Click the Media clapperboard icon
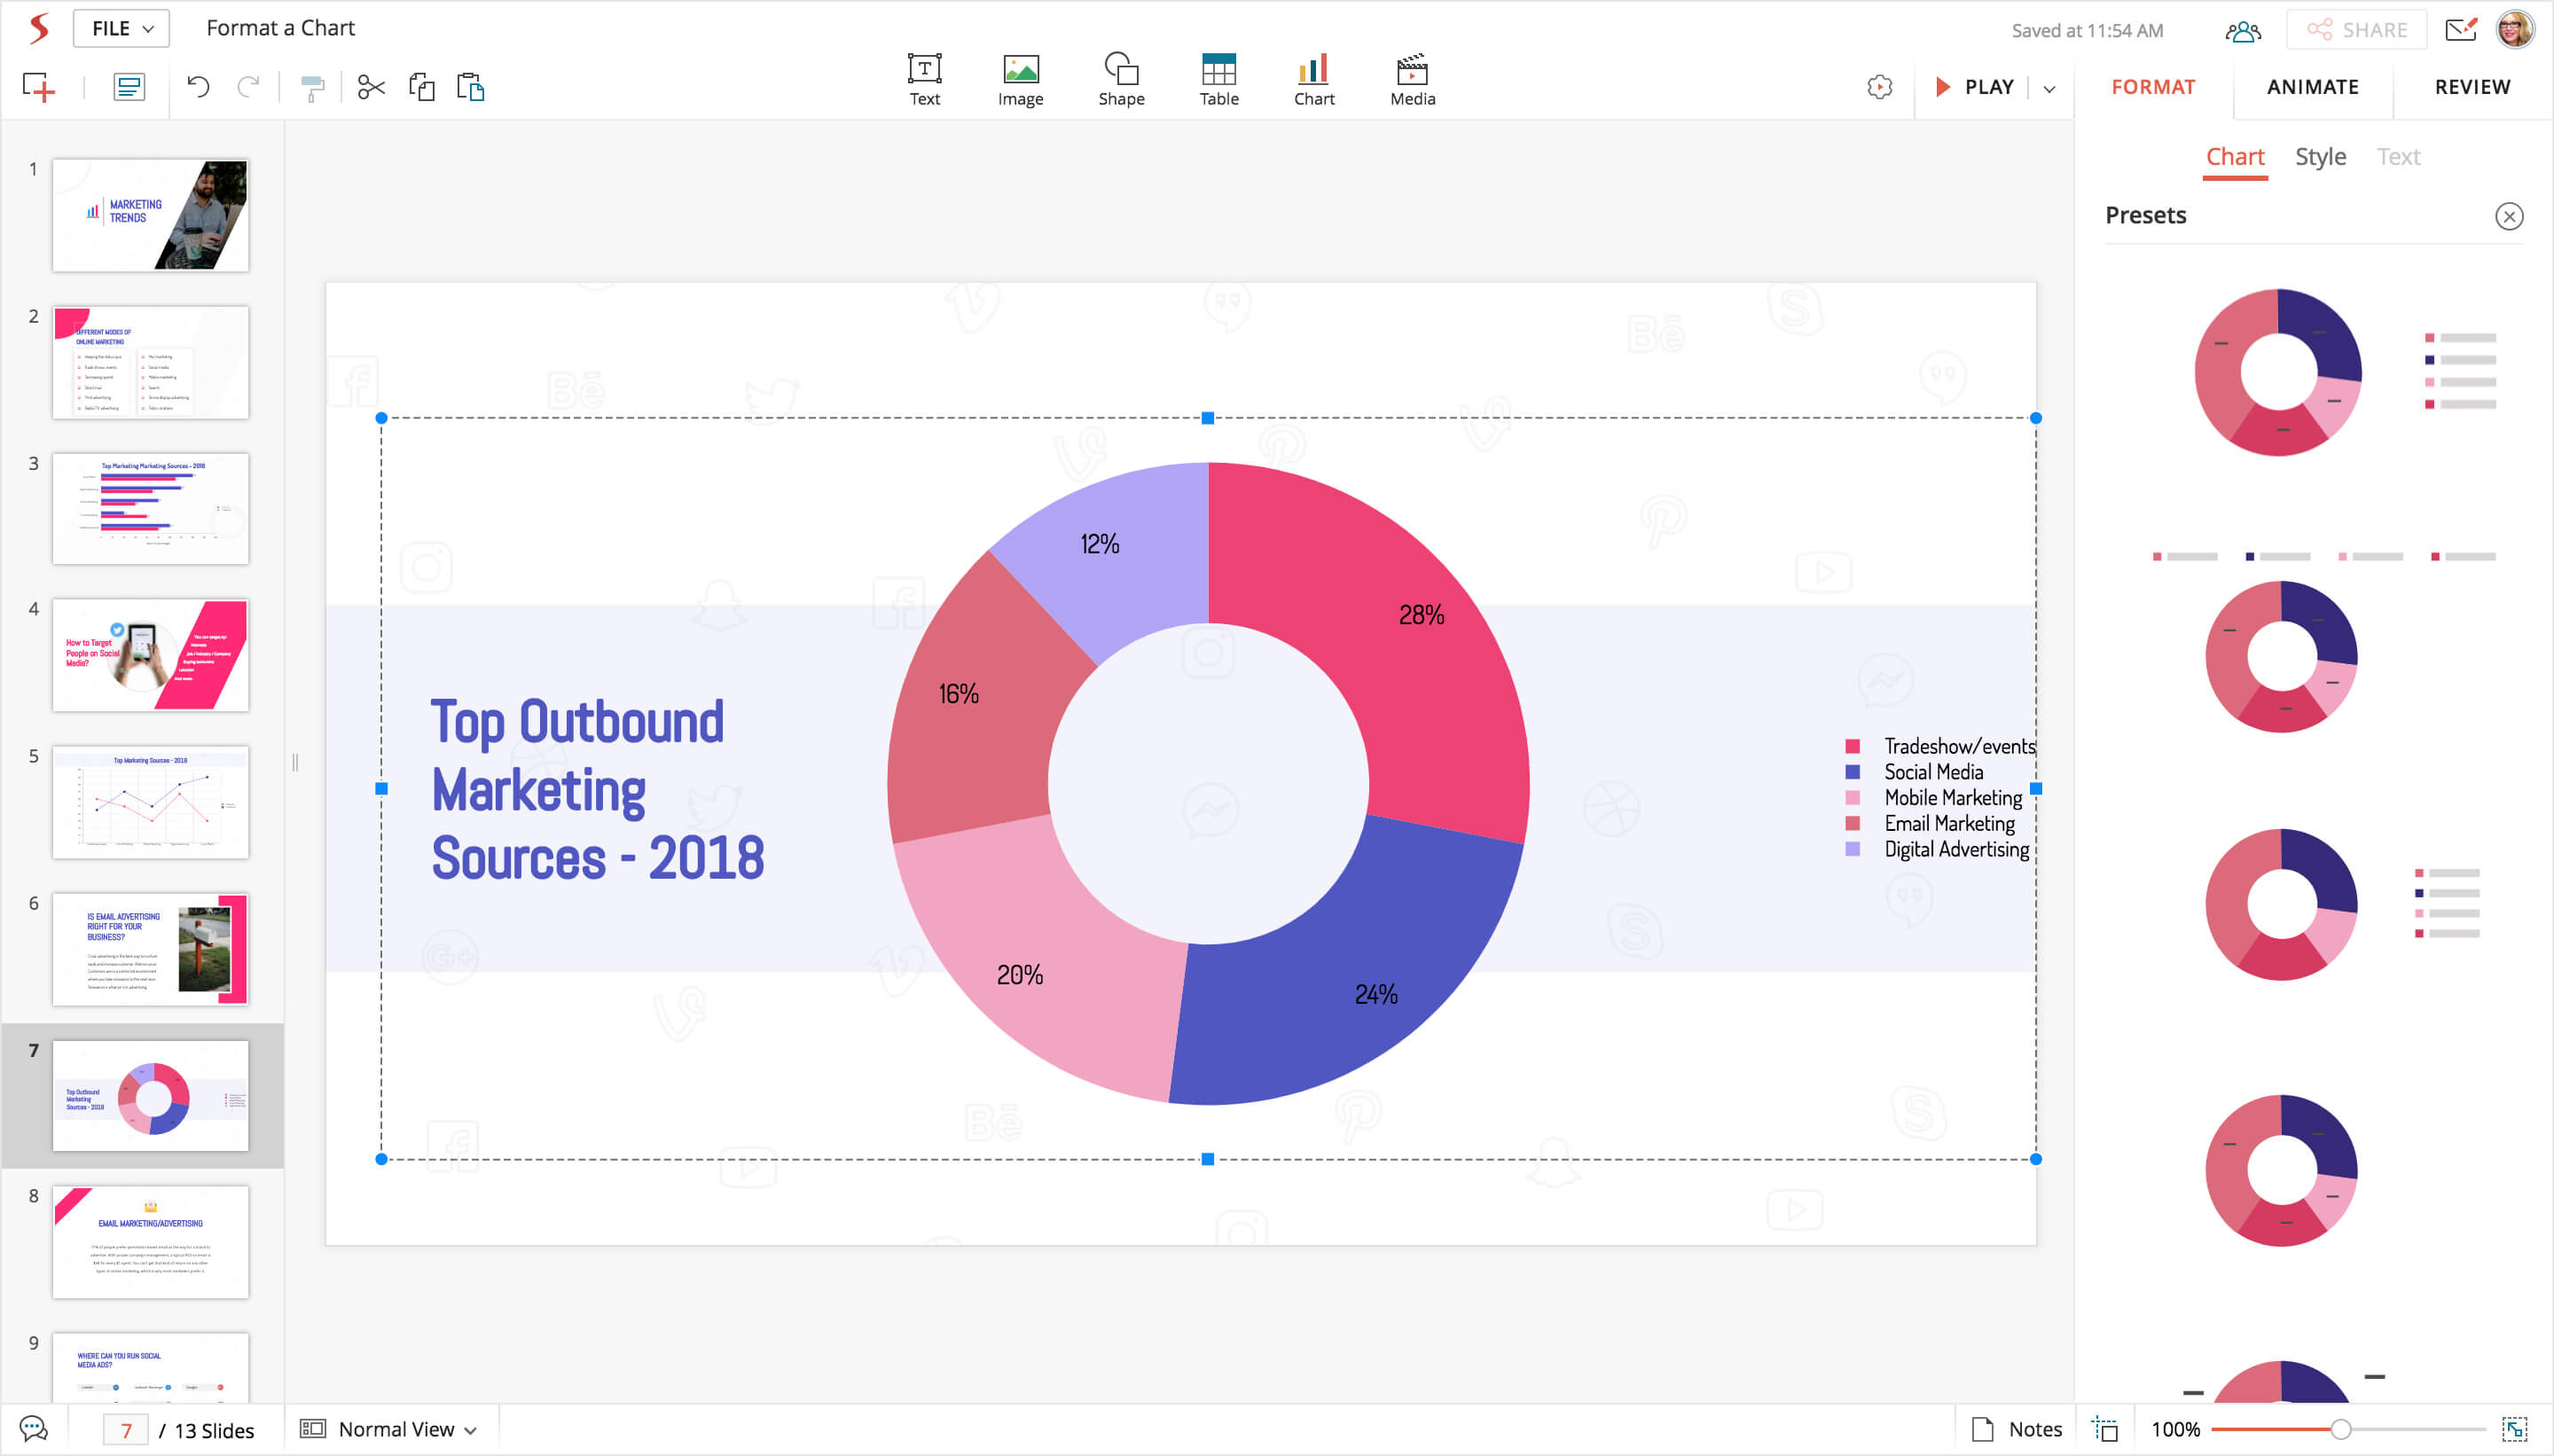The image size is (2554, 1456). 1411,70
